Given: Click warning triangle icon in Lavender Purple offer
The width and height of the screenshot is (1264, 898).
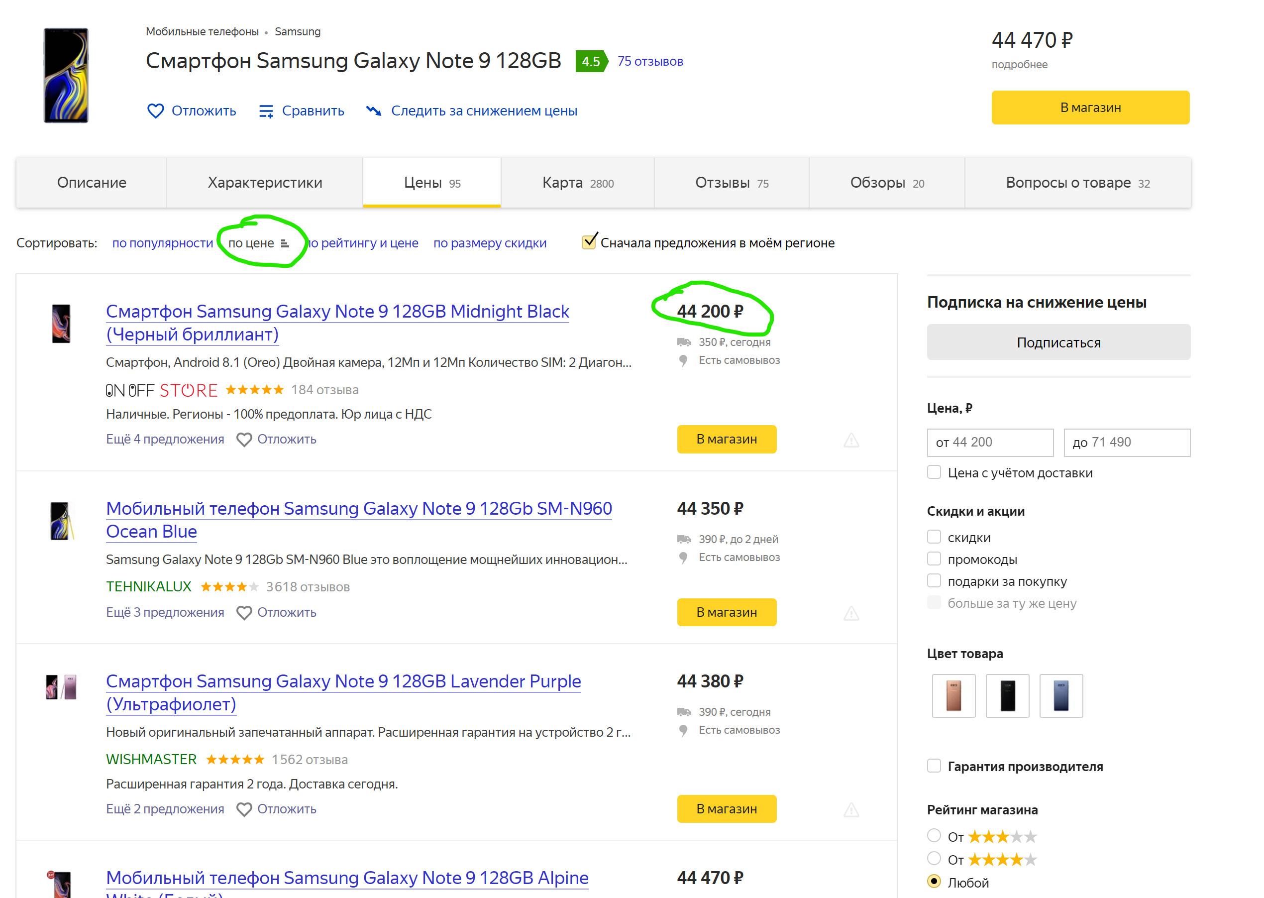Looking at the screenshot, I should tap(851, 810).
